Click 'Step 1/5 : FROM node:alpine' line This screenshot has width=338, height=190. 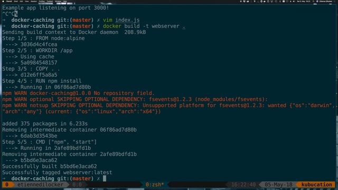pyautogui.click(x=43, y=39)
